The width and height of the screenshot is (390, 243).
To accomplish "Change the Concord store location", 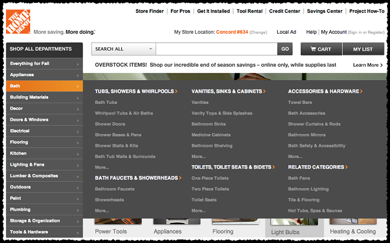I will pyautogui.click(x=258, y=32).
